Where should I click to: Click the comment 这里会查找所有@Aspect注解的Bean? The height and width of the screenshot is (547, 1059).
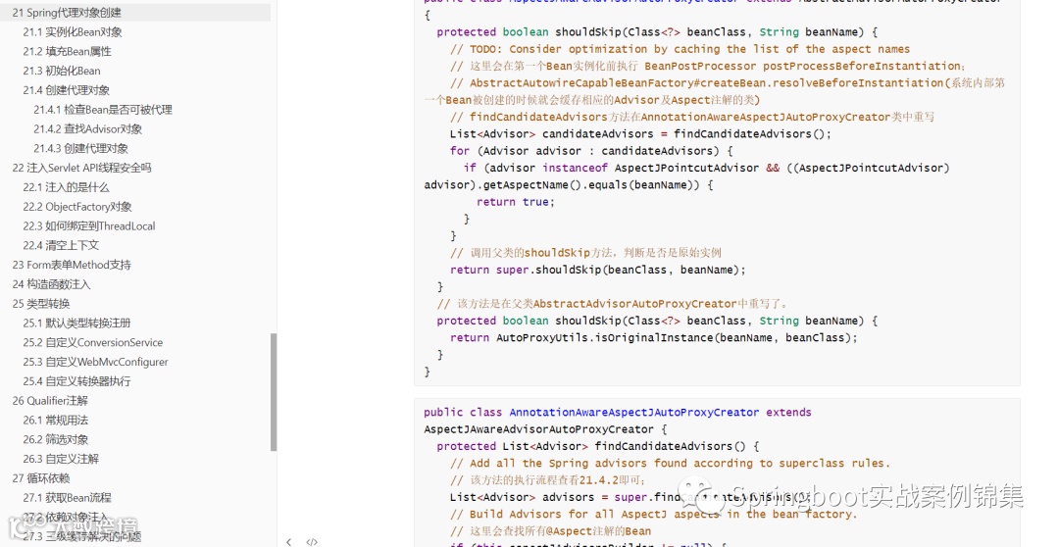(550, 530)
